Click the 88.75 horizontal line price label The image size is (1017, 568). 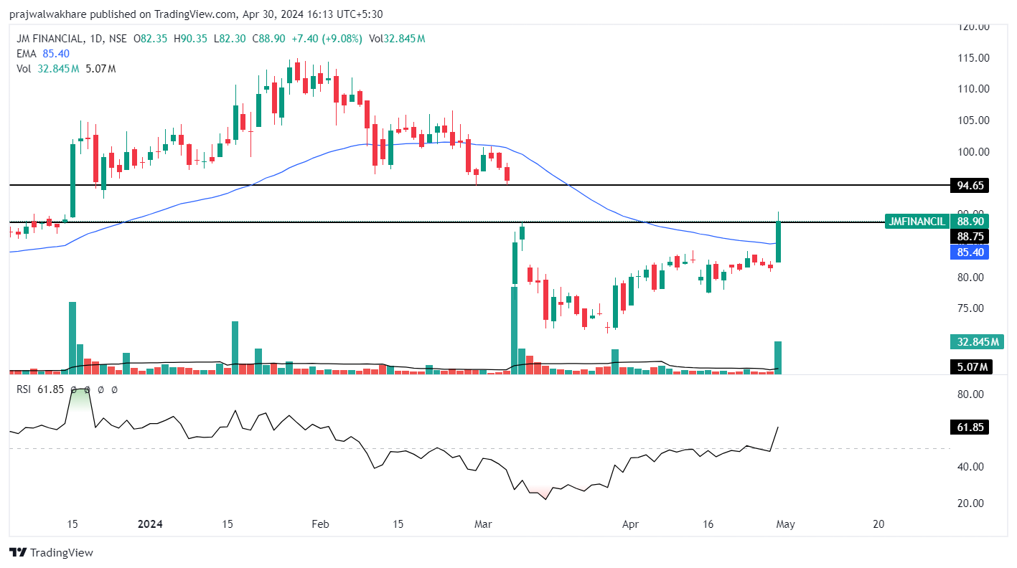coord(970,237)
